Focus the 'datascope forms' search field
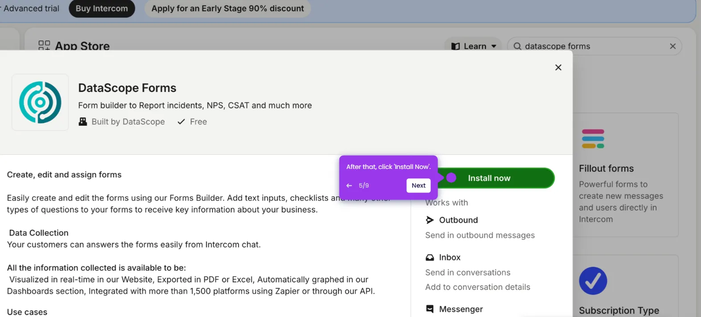 [594, 46]
